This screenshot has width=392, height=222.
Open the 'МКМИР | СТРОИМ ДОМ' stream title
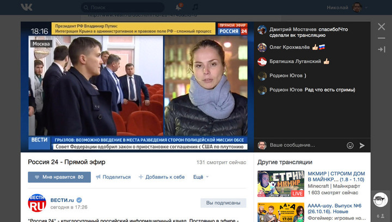[x=336, y=176]
